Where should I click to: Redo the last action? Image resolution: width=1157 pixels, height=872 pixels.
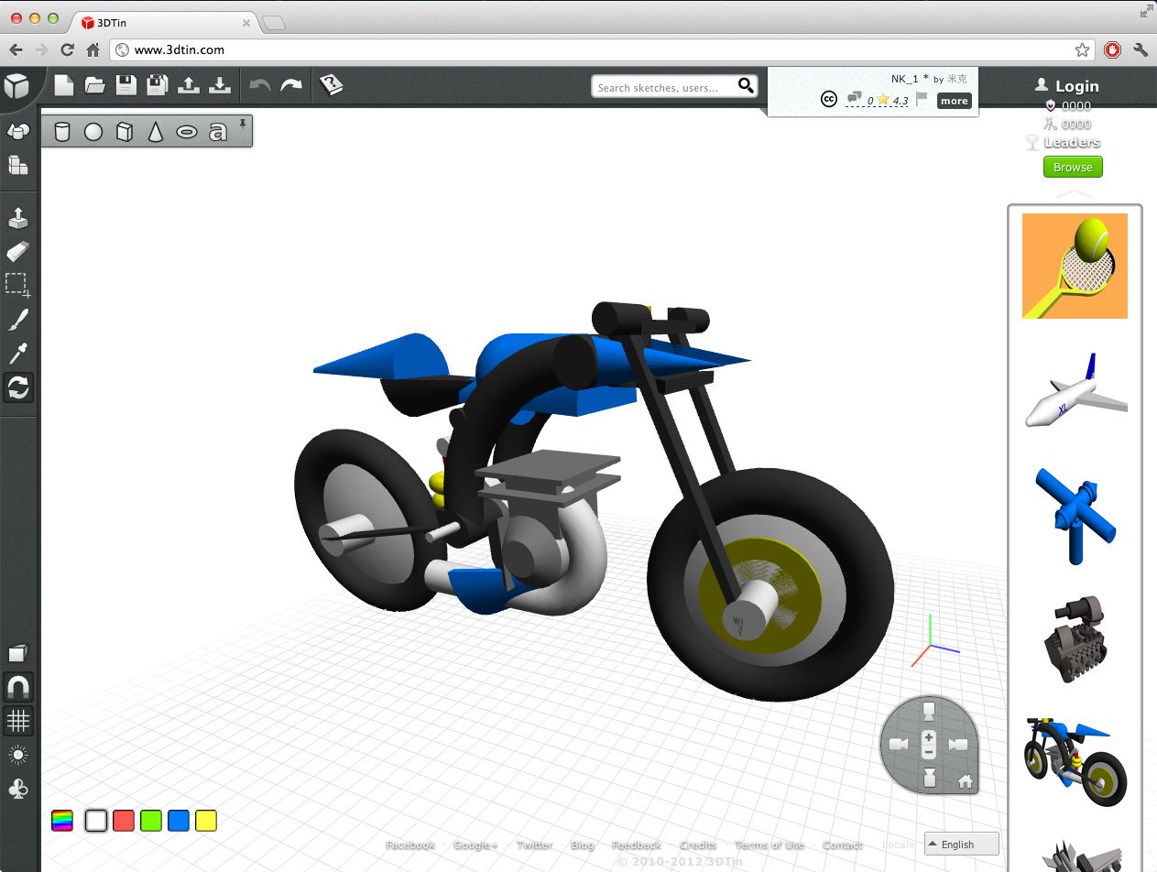coord(291,85)
